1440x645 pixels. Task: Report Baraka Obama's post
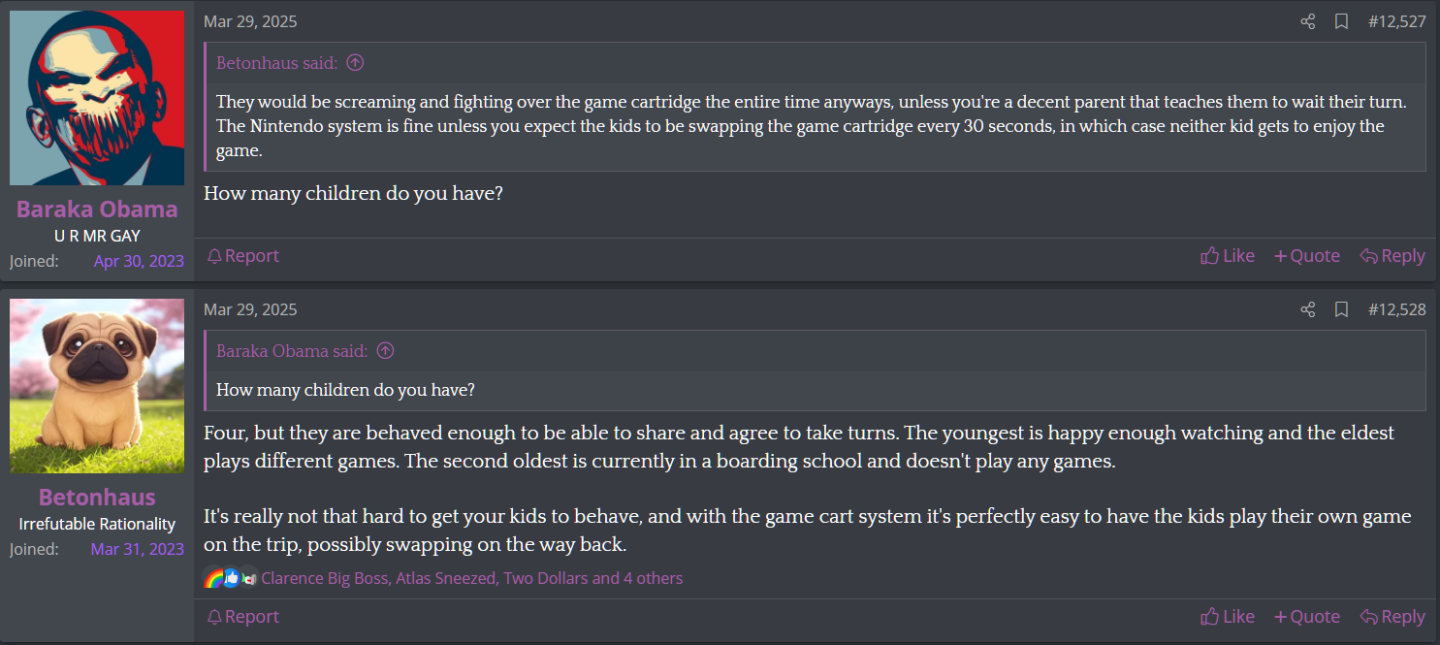coord(243,256)
